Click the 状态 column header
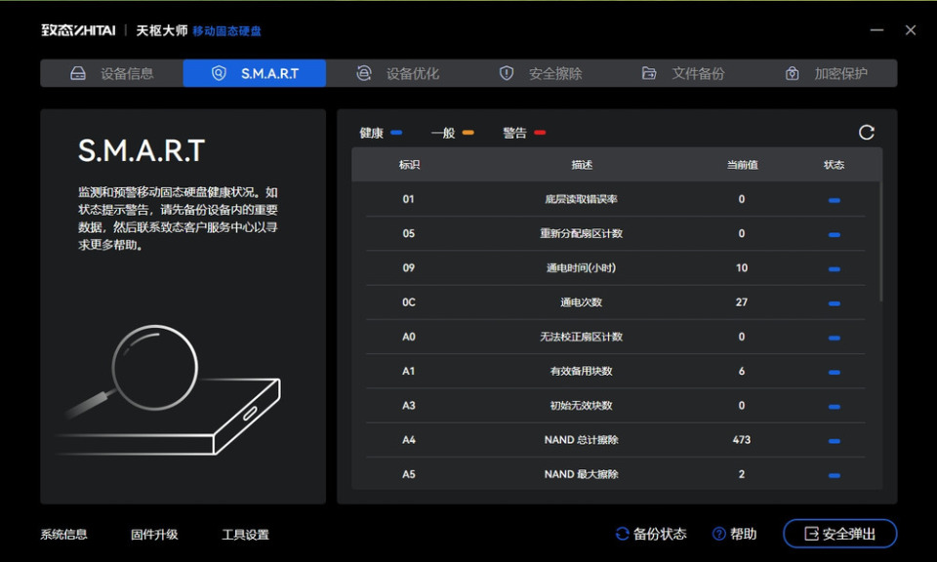 (x=834, y=165)
